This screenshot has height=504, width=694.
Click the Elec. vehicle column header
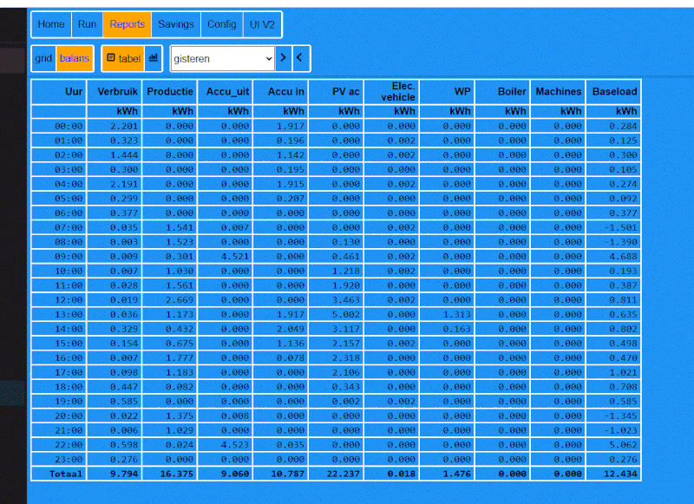pyautogui.click(x=392, y=92)
